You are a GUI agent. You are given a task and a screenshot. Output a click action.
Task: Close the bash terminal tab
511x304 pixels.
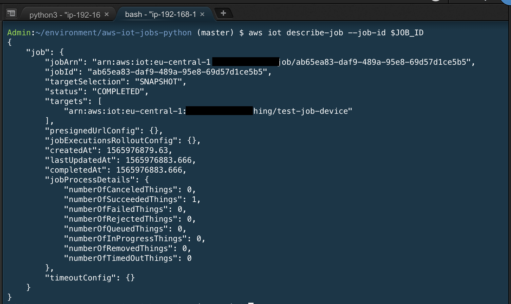click(202, 14)
